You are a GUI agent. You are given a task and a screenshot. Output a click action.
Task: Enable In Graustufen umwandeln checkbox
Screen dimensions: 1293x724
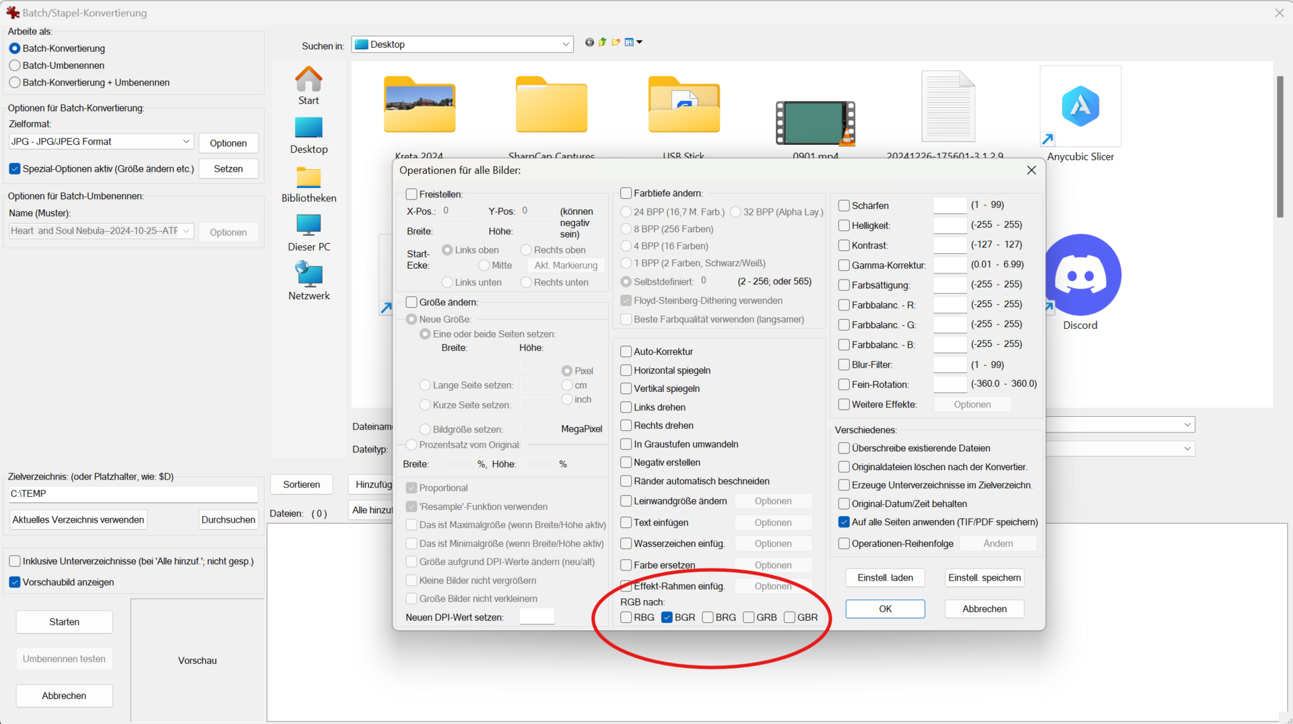coord(626,444)
